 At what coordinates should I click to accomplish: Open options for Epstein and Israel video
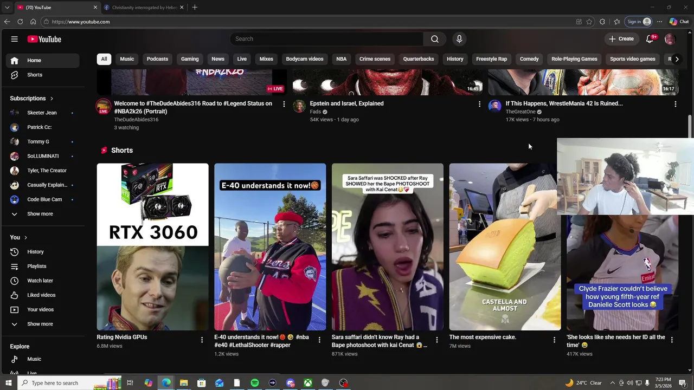point(479,104)
